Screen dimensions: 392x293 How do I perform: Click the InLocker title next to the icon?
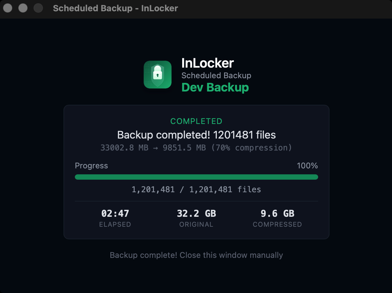pyautogui.click(x=208, y=63)
